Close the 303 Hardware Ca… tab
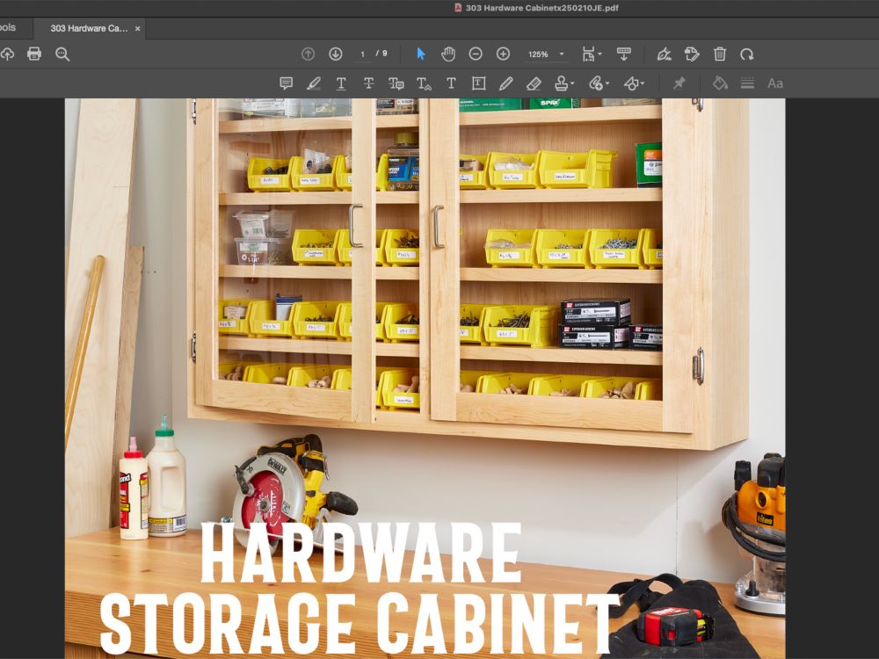Image resolution: width=879 pixels, height=659 pixels. (x=137, y=28)
